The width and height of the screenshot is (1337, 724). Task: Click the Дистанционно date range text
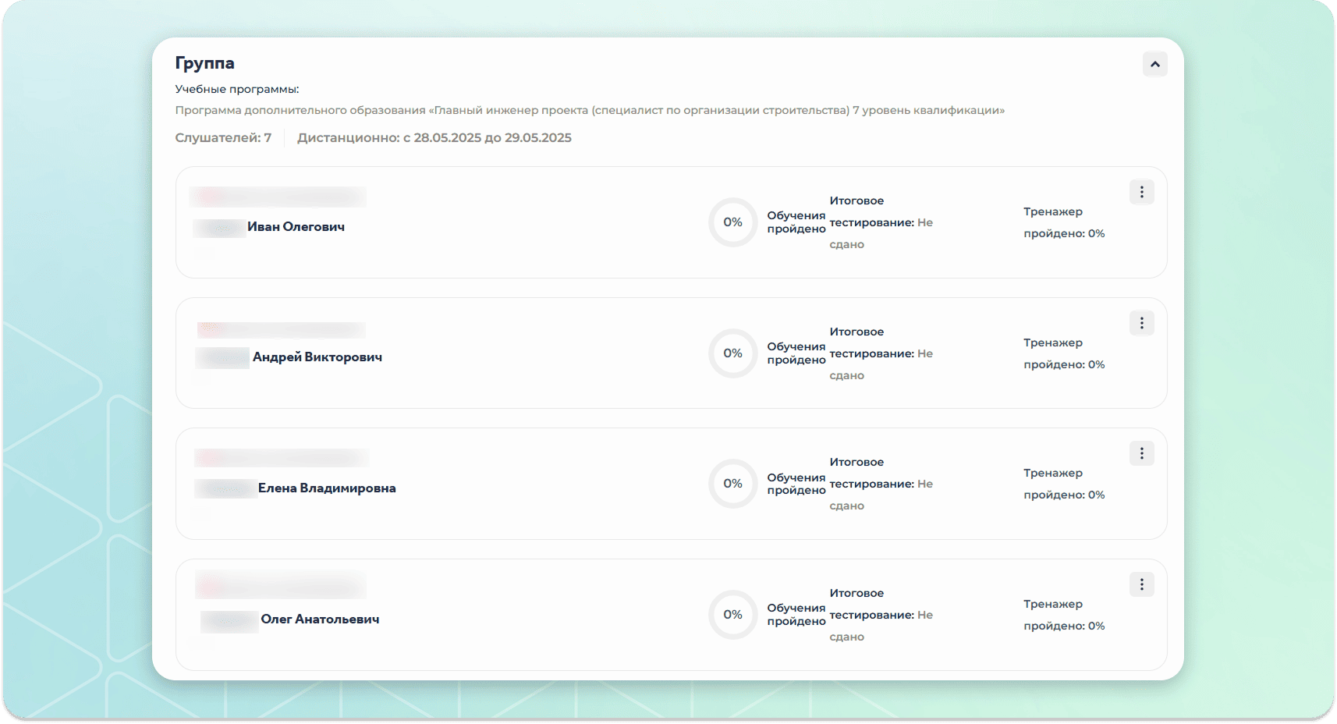coord(434,138)
